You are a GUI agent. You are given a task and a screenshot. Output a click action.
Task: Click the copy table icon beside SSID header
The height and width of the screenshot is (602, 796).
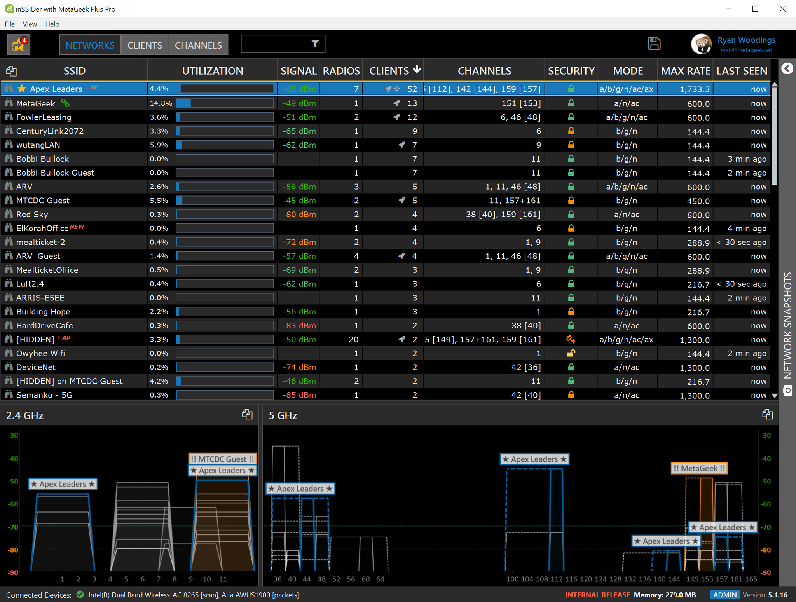tap(11, 71)
